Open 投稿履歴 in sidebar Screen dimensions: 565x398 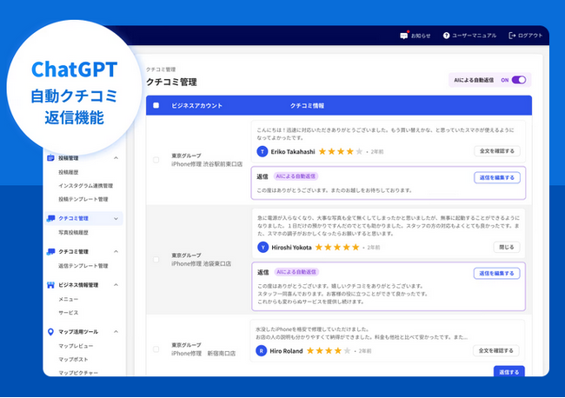[x=69, y=172]
